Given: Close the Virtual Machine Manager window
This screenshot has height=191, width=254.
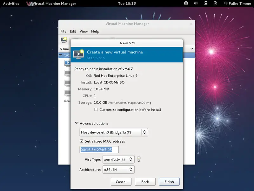Looking at the screenshot, I should coord(191,24).
